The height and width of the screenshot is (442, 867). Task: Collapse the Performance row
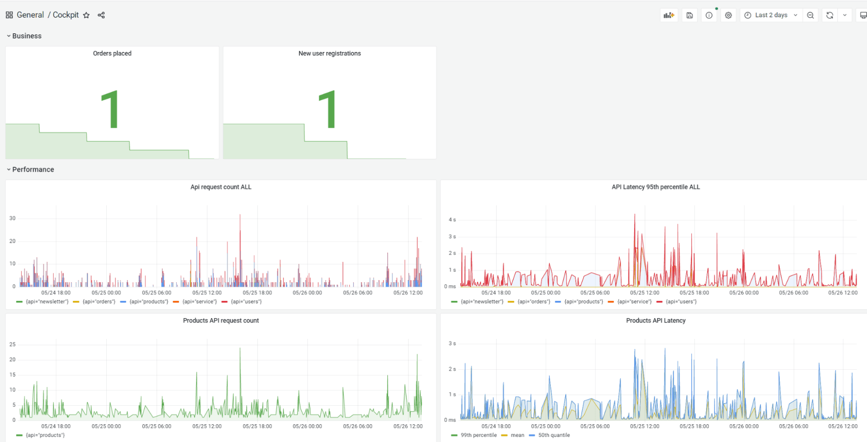(33, 169)
